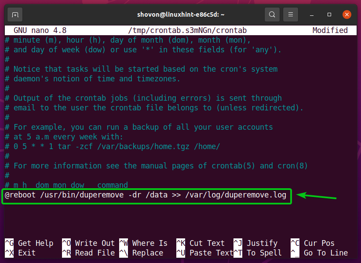Click the line '# and day of week (dow)'
Viewport: 361px width, 263px height.
click(143, 50)
